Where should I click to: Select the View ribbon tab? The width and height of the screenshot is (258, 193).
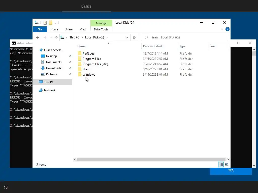[x=83, y=29]
